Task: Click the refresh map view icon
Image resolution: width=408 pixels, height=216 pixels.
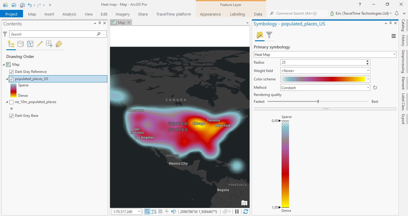Action: (x=245, y=211)
